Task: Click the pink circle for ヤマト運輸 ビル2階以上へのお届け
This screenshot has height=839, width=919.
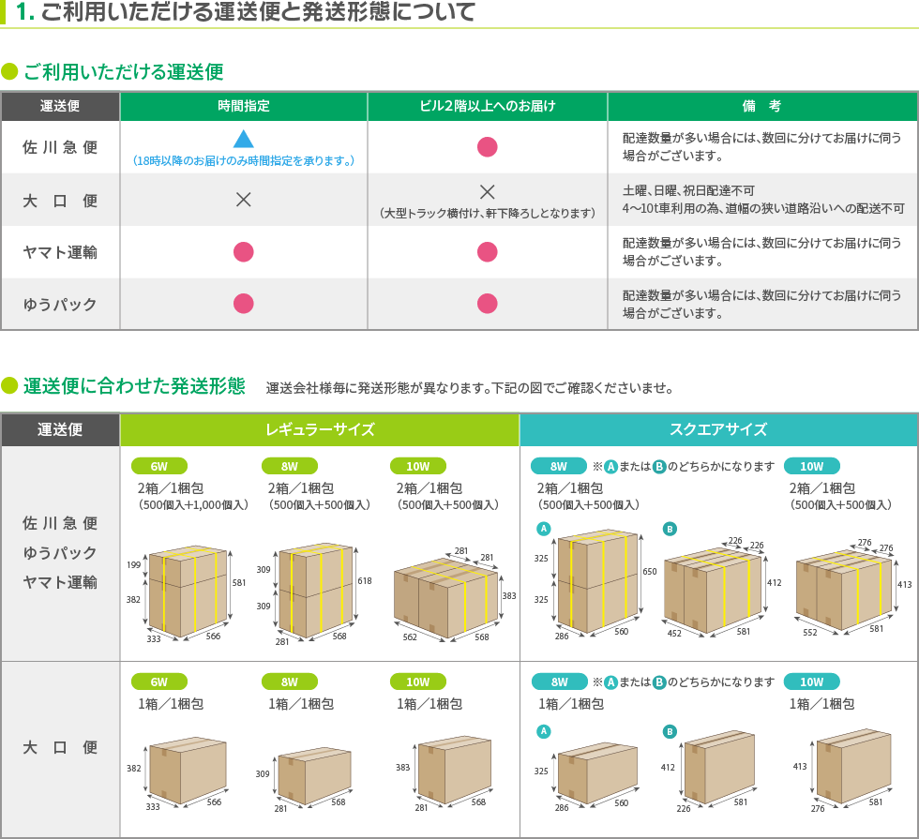Action: click(487, 252)
